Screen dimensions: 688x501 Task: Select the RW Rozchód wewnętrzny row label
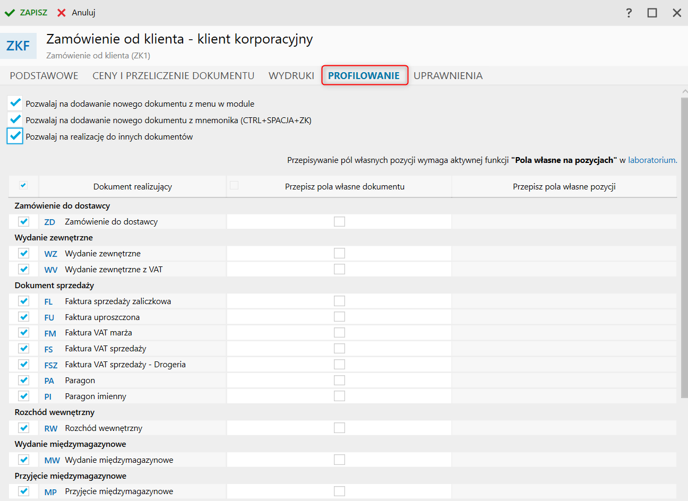(104, 428)
